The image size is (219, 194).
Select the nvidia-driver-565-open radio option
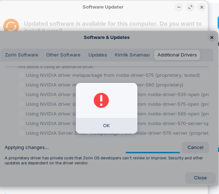click(x=21, y=114)
